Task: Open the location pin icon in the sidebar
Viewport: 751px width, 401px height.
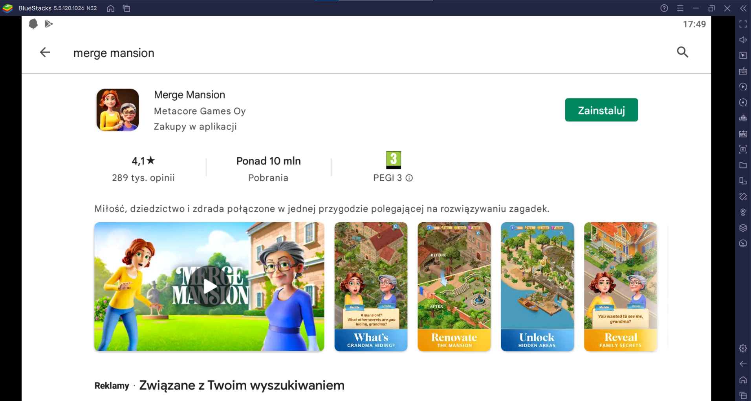Action: coord(743,212)
